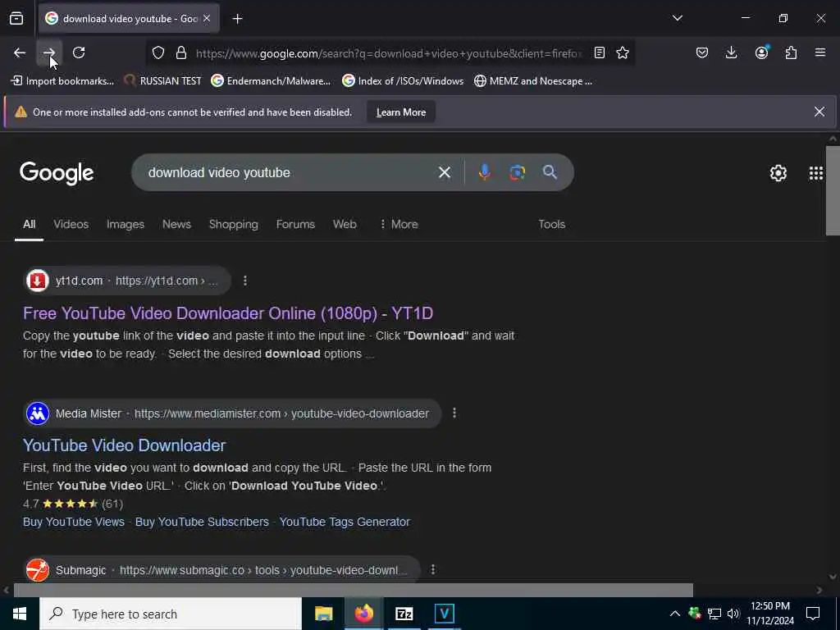Open a new tab with plus button
The height and width of the screenshot is (630, 840).
click(x=238, y=19)
